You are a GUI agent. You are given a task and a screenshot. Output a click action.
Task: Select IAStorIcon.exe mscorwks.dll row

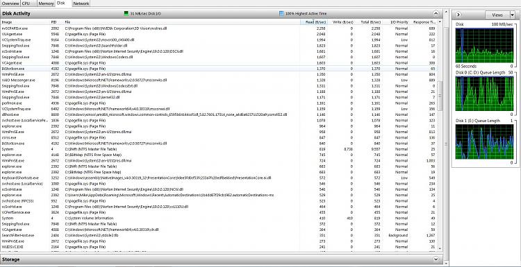(219, 144)
